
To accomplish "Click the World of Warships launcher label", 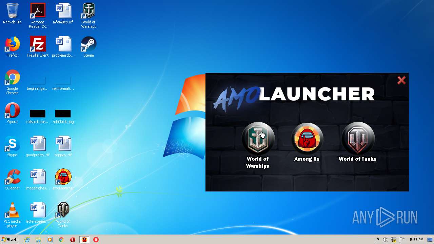I will (x=258, y=162).
